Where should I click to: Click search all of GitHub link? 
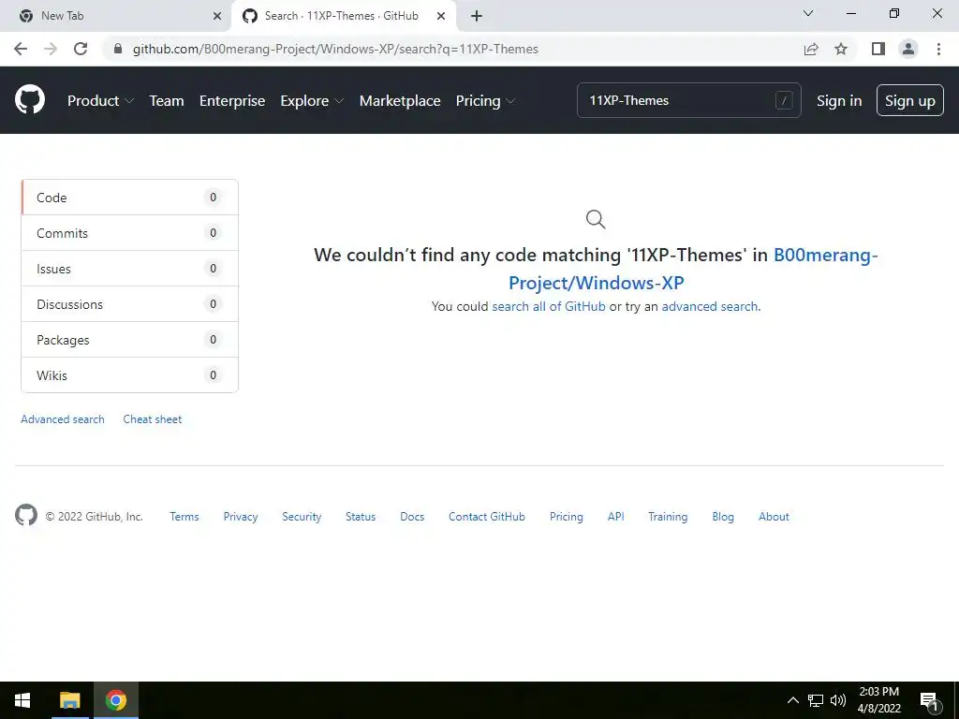point(549,306)
